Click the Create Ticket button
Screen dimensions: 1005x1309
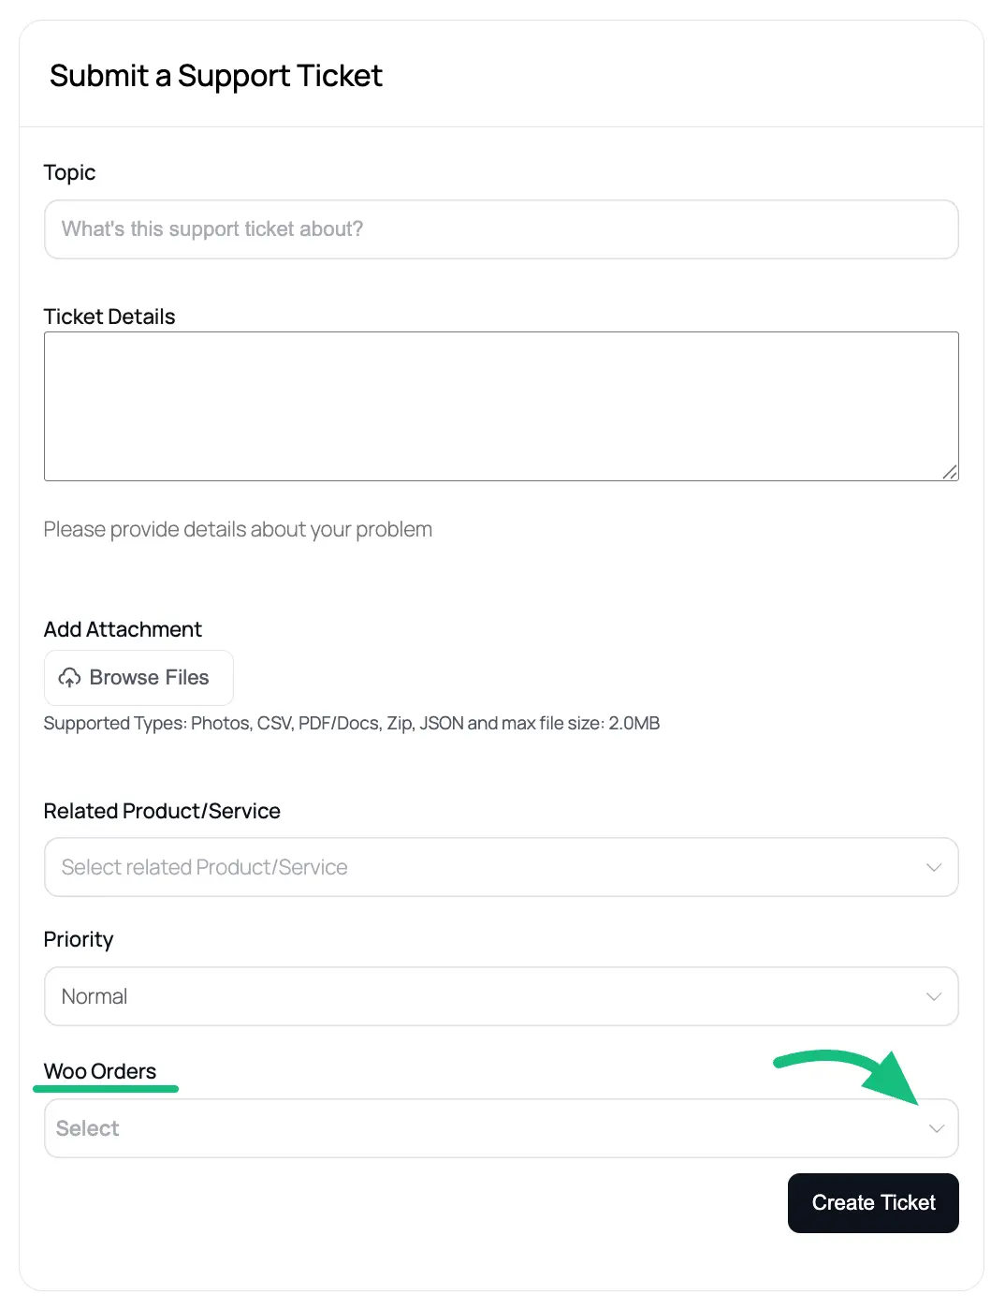click(872, 1202)
